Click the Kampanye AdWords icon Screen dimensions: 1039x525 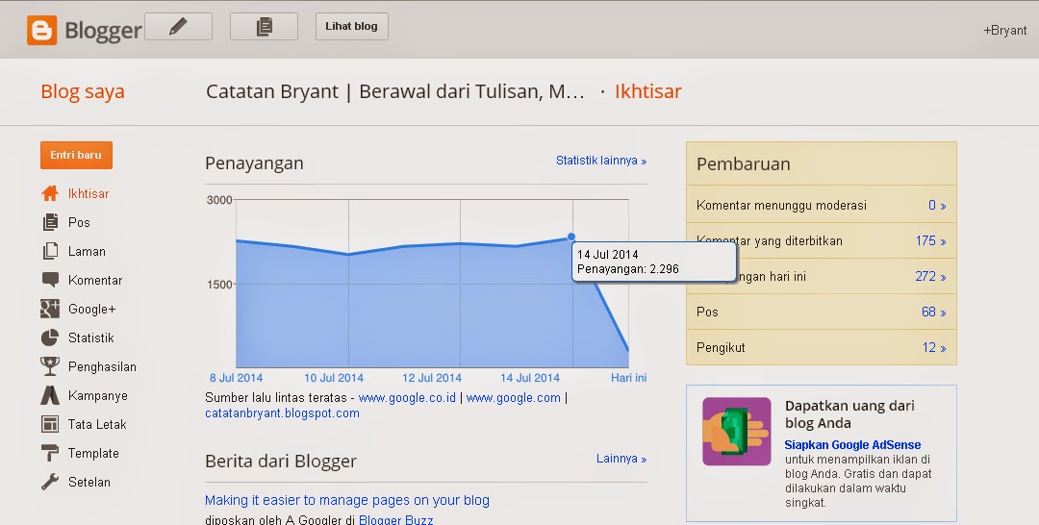(50, 395)
